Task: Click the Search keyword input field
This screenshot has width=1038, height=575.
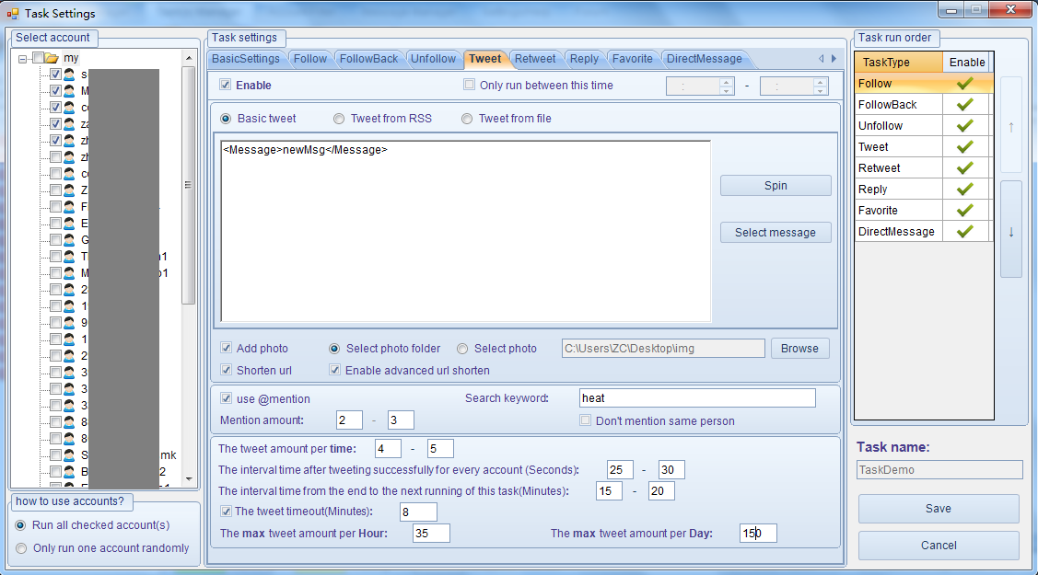Action: pyautogui.click(x=697, y=397)
